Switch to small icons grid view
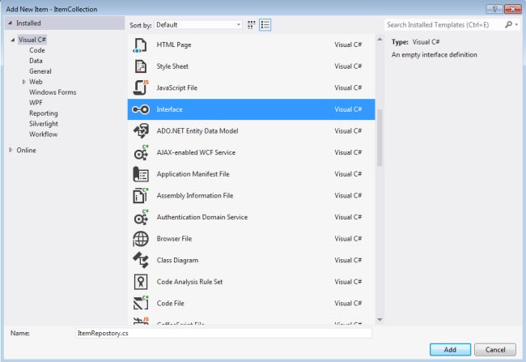 coord(251,25)
